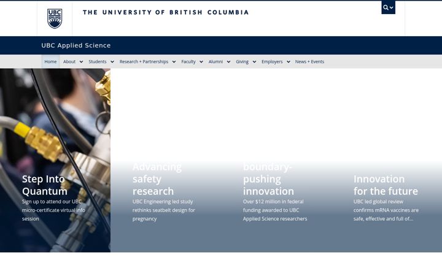Open the Innovation for the future heading
The height and width of the screenshot is (276, 442).
[x=386, y=185]
